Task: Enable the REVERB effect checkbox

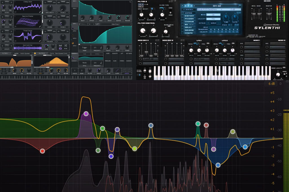Action: click(x=183, y=30)
